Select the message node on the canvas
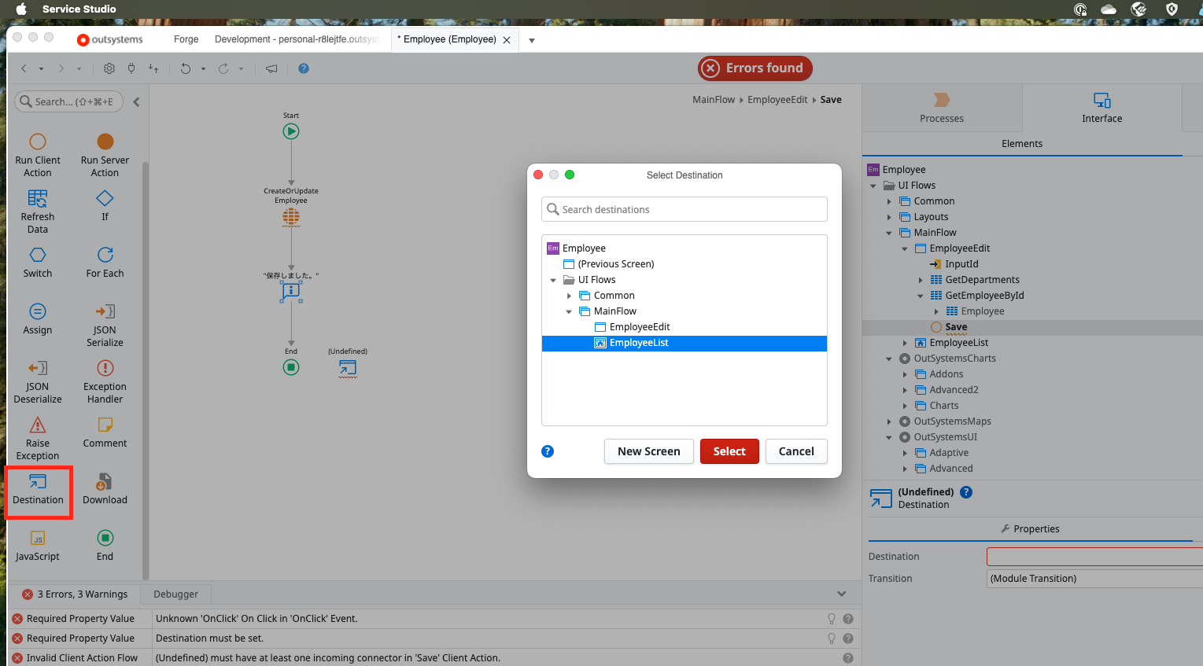 (x=291, y=291)
